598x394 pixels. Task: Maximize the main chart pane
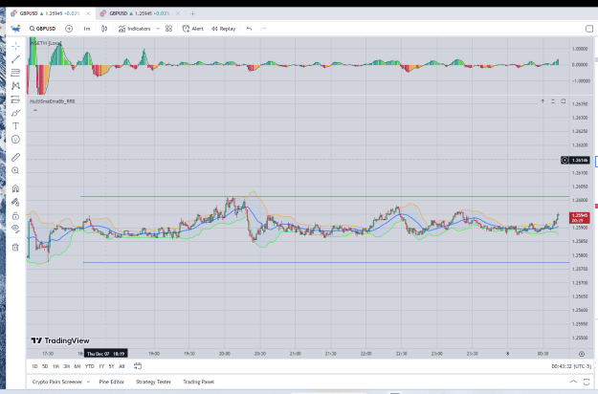(x=564, y=101)
